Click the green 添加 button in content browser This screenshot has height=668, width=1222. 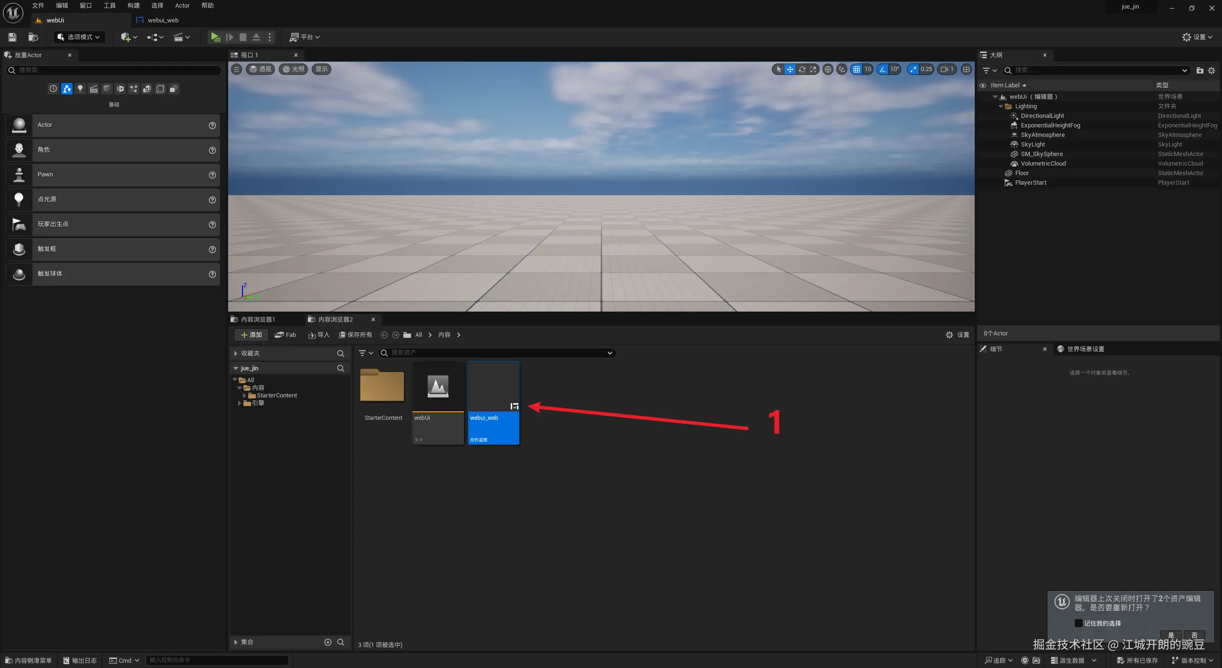(x=251, y=334)
